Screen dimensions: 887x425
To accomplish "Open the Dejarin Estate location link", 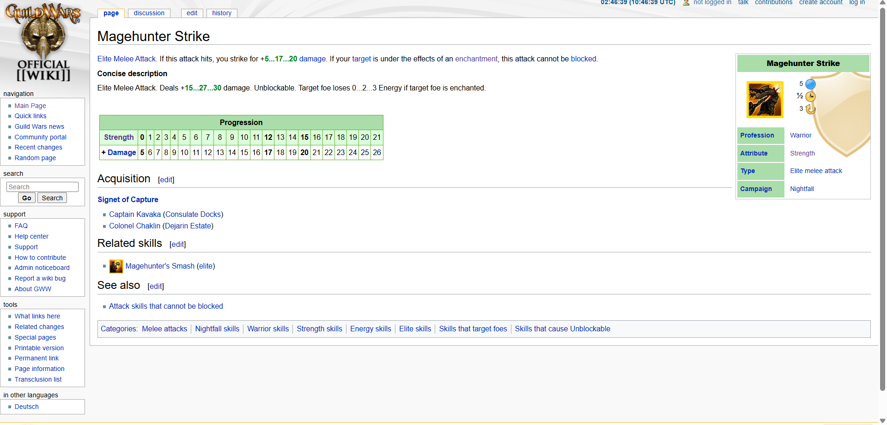I will [x=188, y=226].
